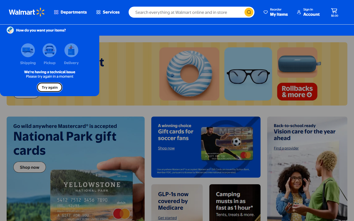Open the Bose speaker product tile
The height and width of the screenshot is (221, 354).
297,62
